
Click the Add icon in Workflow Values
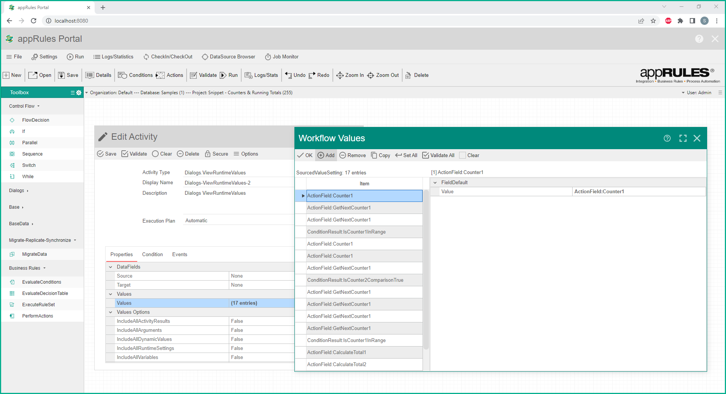tap(321, 156)
